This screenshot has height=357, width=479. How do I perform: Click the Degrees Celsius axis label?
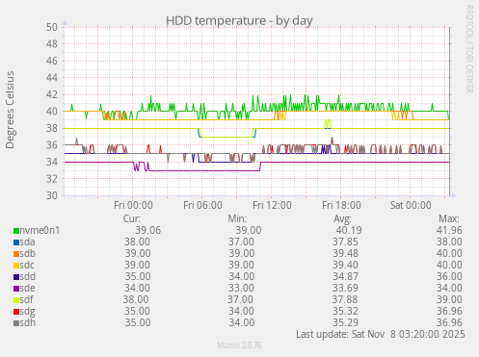point(10,110)
